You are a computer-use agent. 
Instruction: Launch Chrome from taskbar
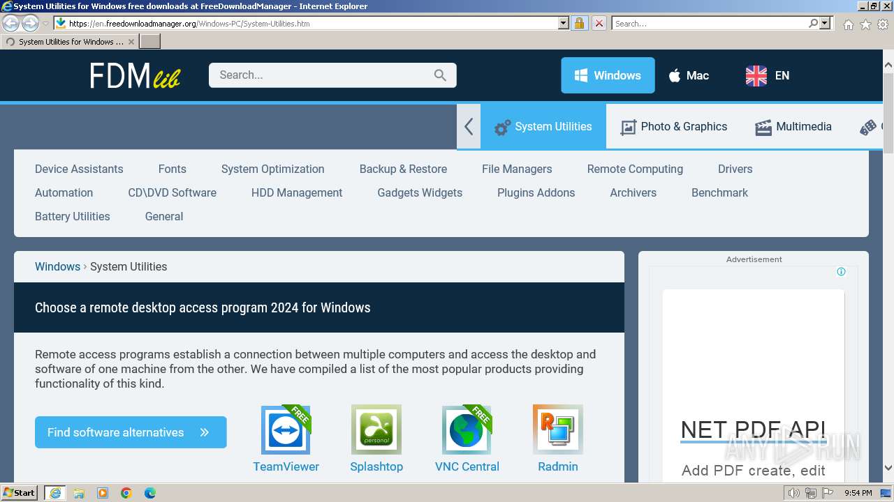click(x=126, y=493)
